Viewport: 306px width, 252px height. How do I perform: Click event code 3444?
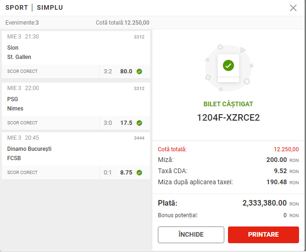point(139,138)
